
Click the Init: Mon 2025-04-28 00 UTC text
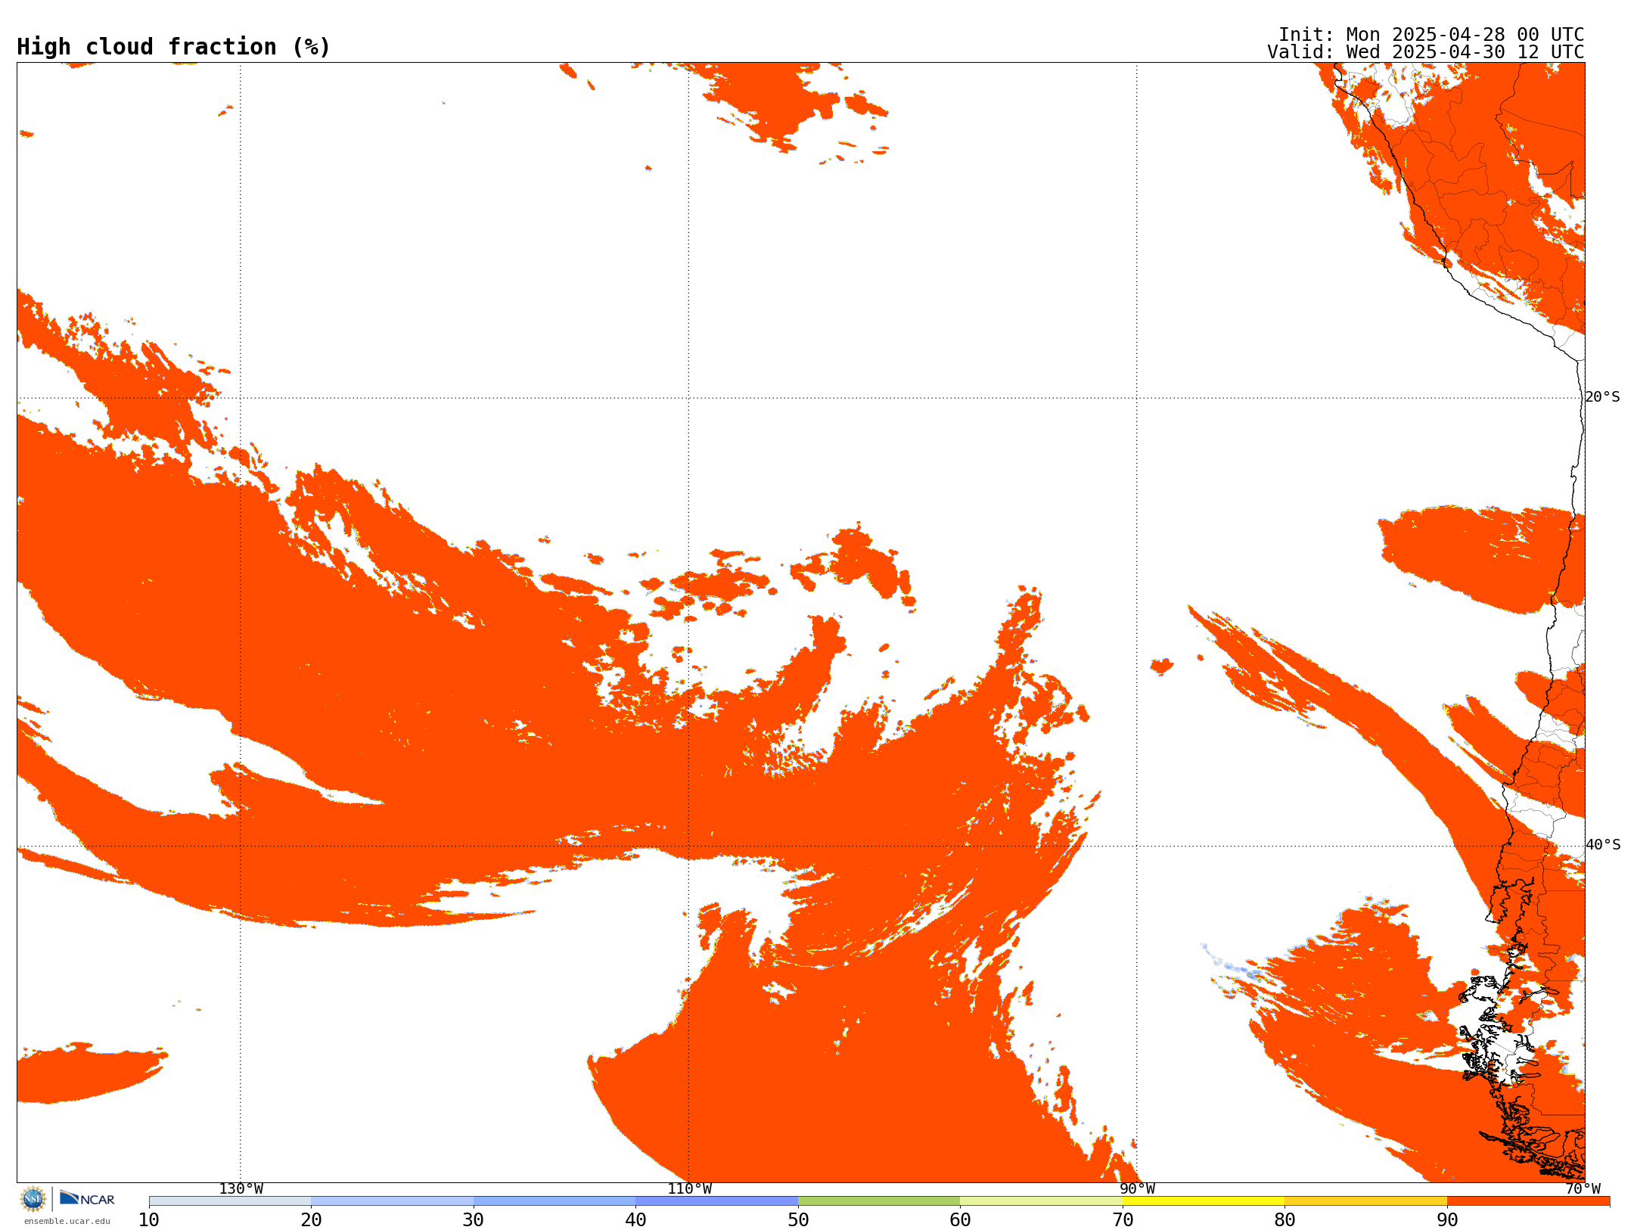coord(1431,35)
